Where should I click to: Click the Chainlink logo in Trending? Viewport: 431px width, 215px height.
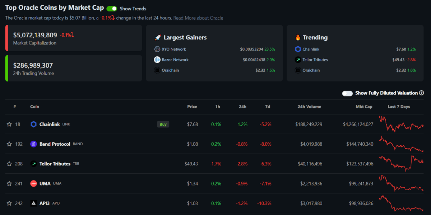(298, 49)
